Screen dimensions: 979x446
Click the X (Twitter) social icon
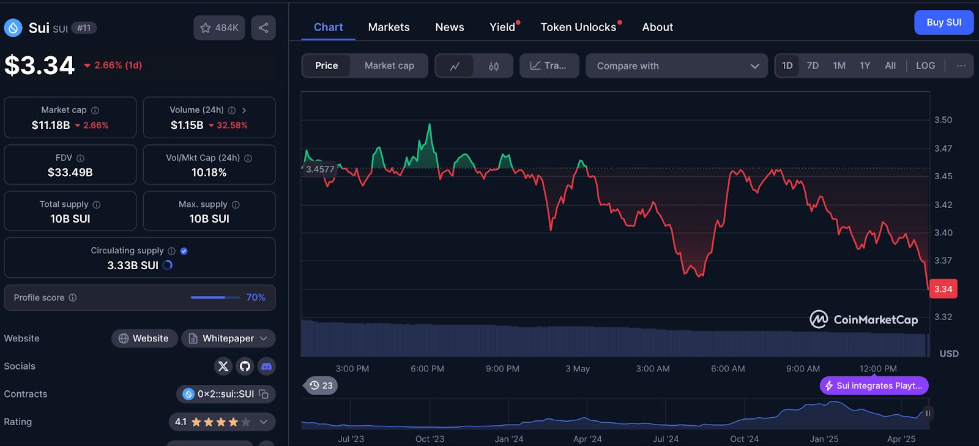click(x=223, y=366)
